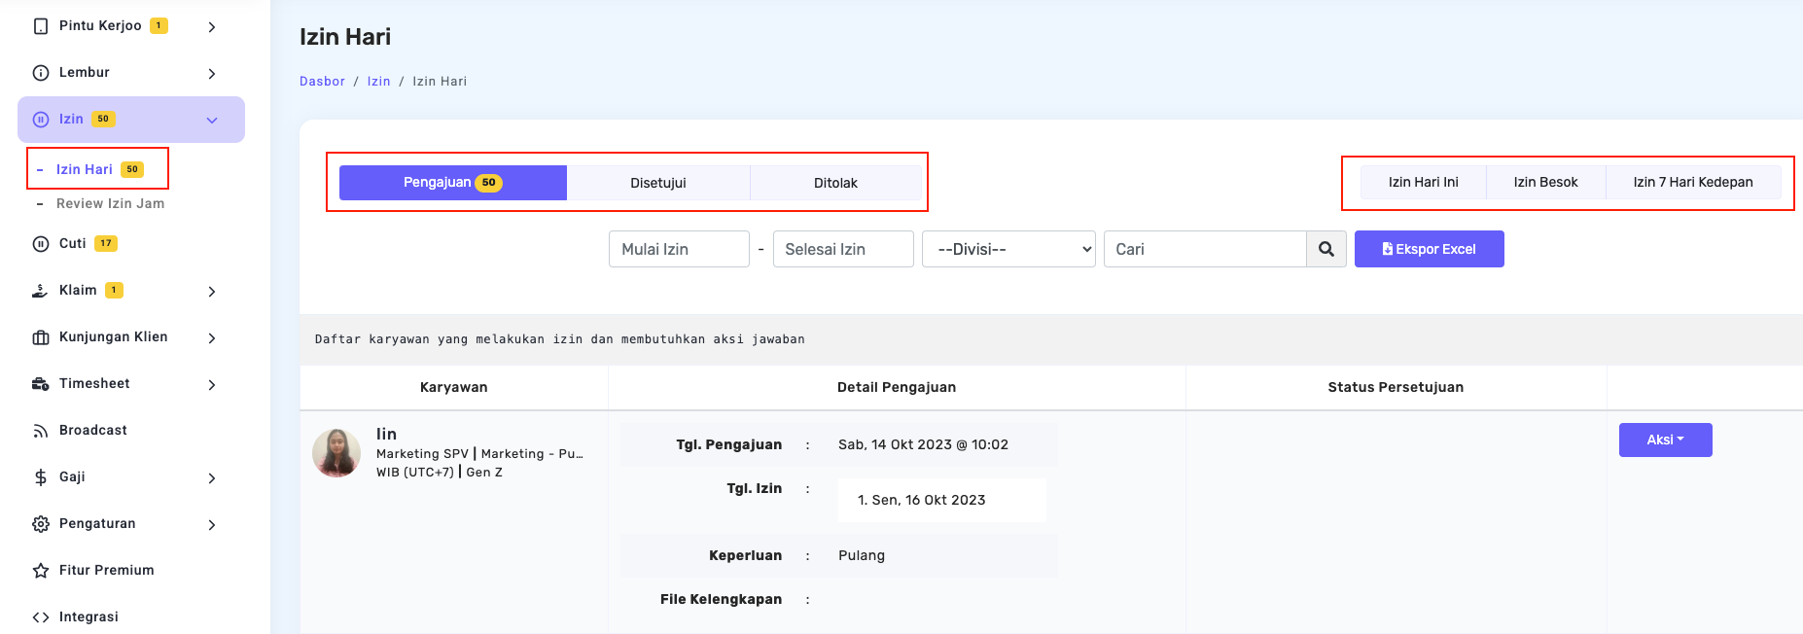
Task: Open Review Izin Jam submenu item
Action: [x=110, y=203]
